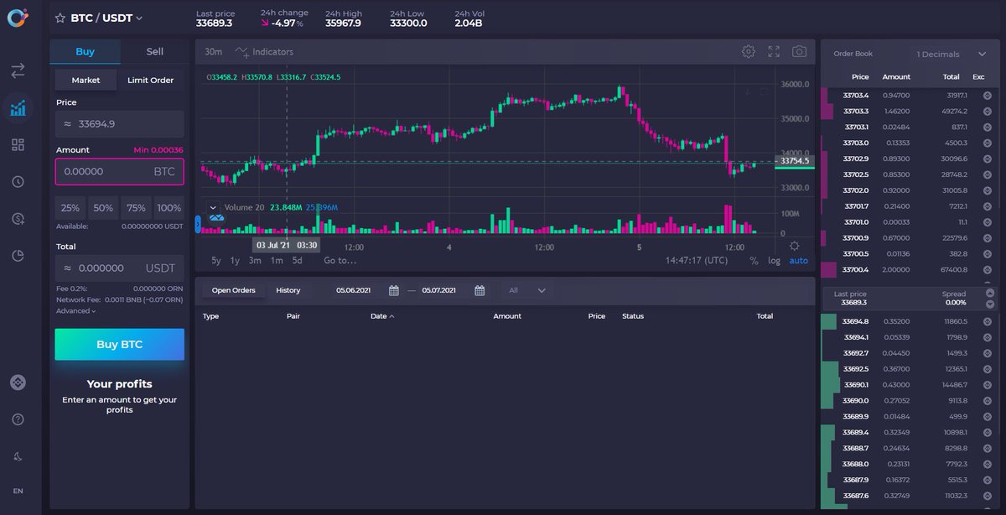1006x515 pixels.
Task: Open the BTC / USDT pair dropdown
Action: (106, 18)
